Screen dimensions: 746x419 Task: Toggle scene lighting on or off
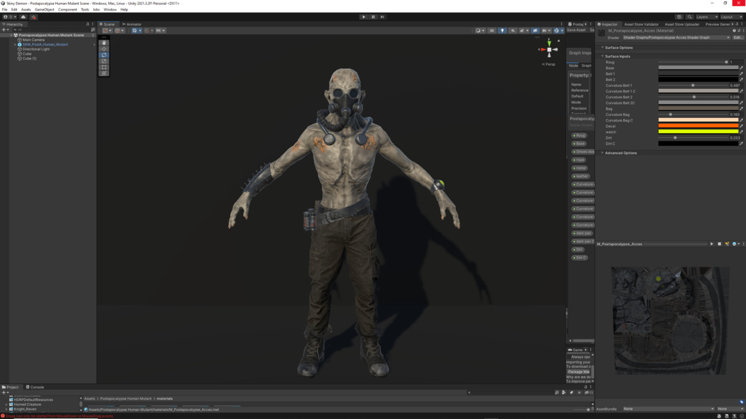pyautogui.click(x=502, y=30)
